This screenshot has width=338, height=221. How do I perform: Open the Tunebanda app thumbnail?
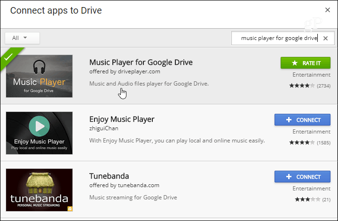point(39,190)
